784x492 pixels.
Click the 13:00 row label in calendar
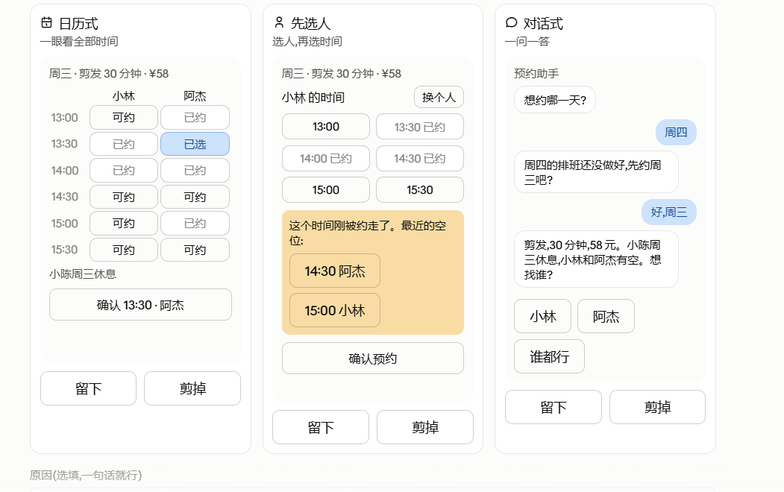point(64,117)
